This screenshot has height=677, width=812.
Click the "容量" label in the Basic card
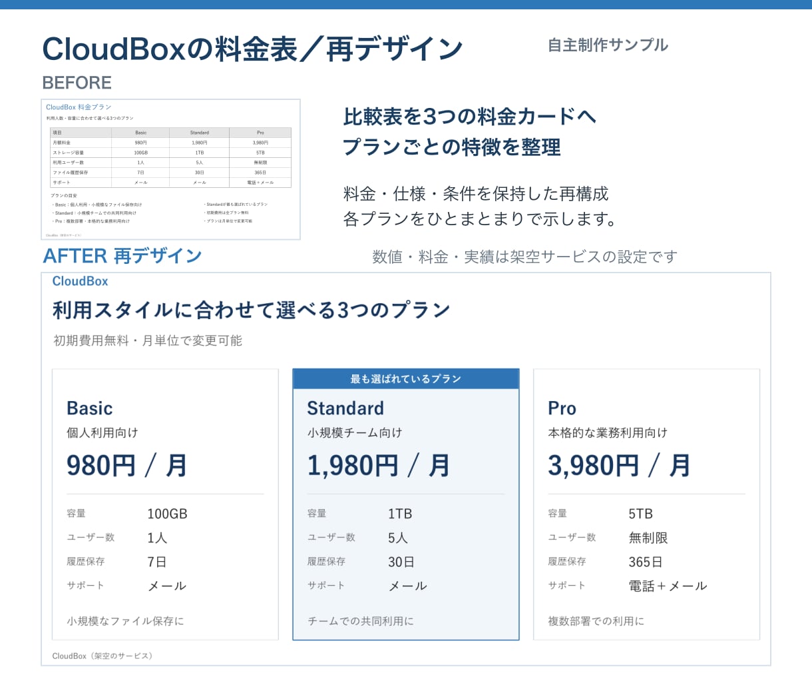[x=76, y=514]
